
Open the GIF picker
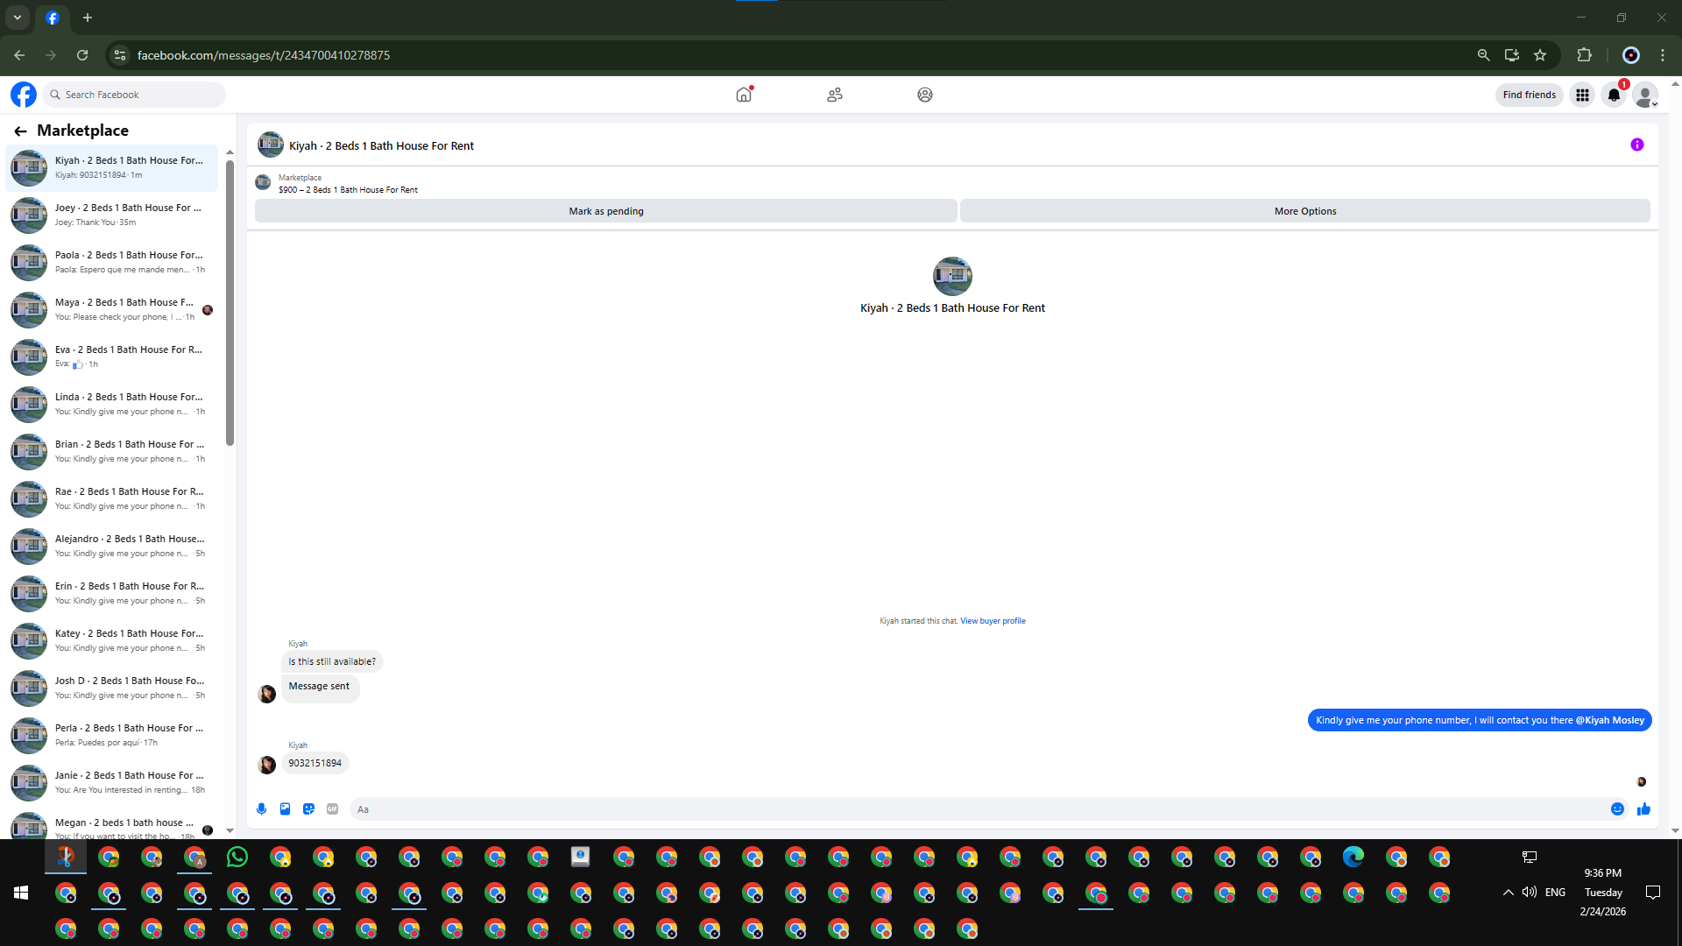point(332,809)
